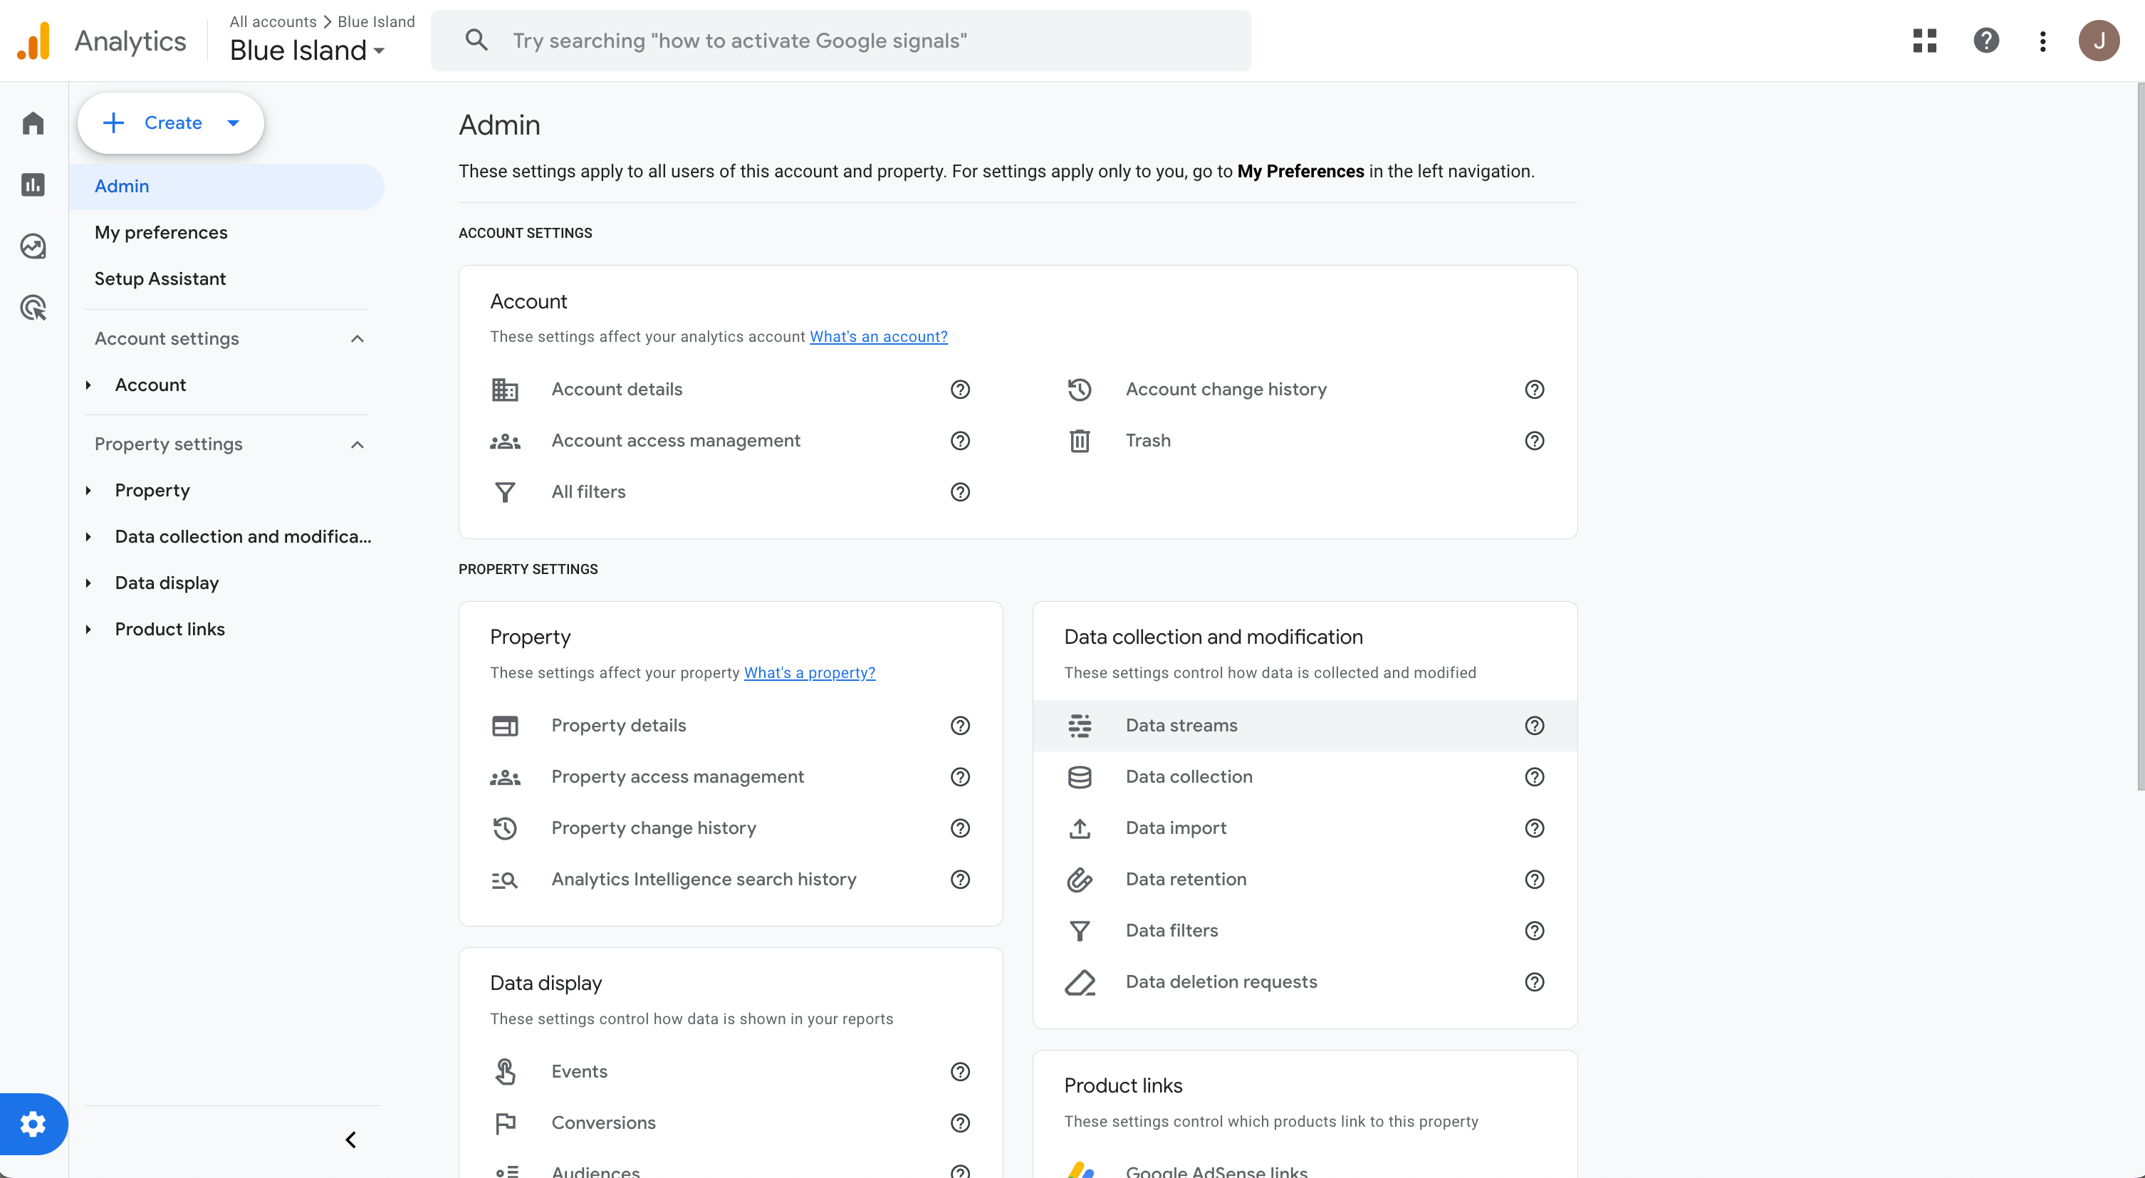The image size is (2145, 1178).
Task: Click the Account details building icon
Action: [x=505, y=390]
